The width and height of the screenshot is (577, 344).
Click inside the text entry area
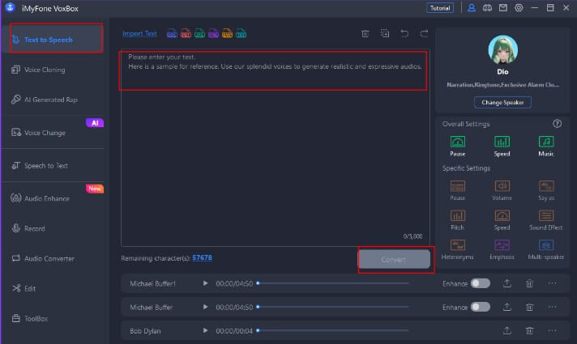(275, 148)
